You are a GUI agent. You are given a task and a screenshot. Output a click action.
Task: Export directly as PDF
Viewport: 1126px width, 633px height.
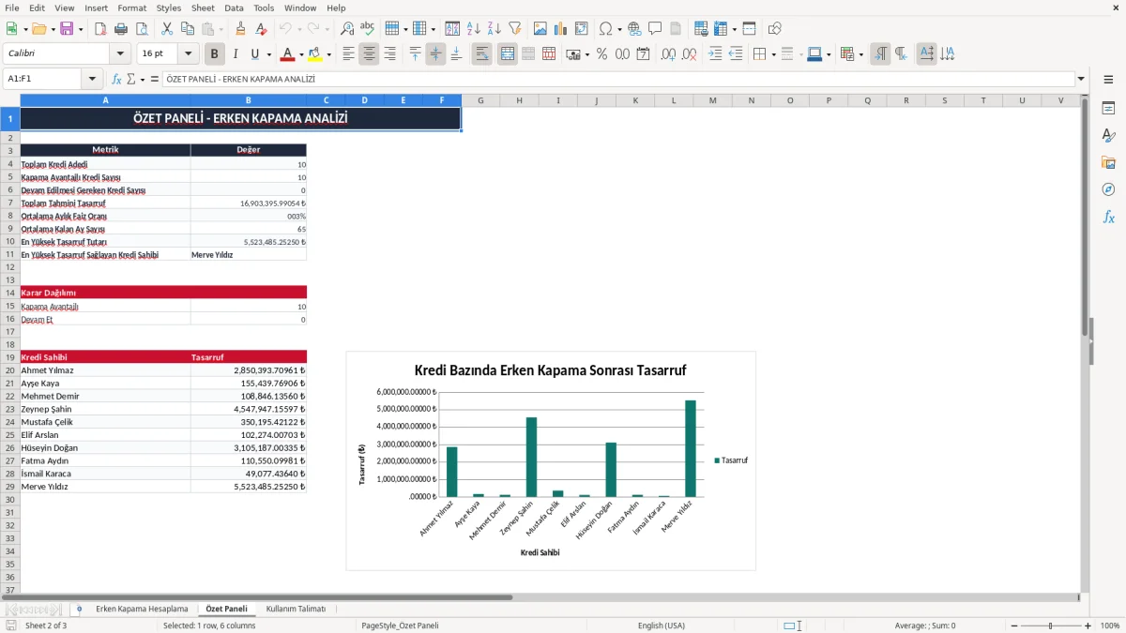[99, 29]
